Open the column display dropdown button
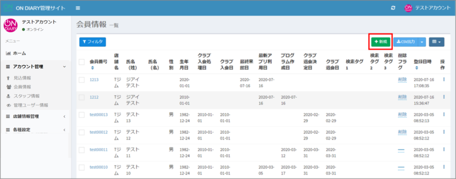Viewport: 456px width, 179px height. (436, 42)
